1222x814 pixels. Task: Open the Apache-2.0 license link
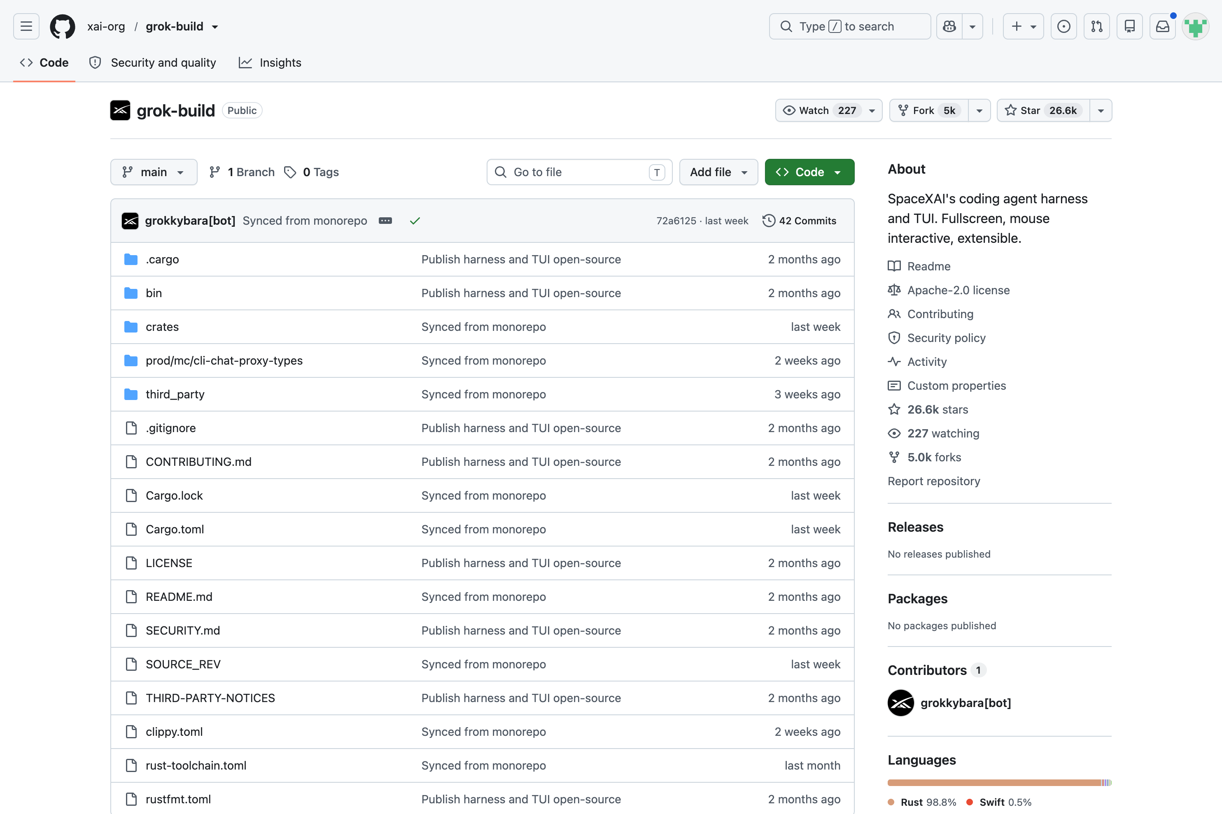[x=958, y=290]
